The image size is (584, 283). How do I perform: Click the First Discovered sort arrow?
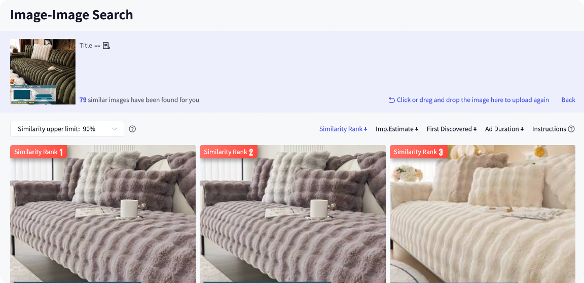475,129
